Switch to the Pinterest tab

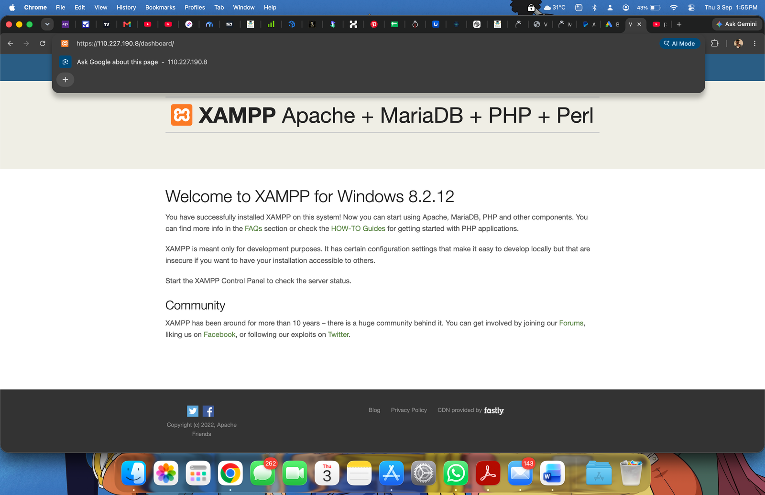(x=374, y=24)
